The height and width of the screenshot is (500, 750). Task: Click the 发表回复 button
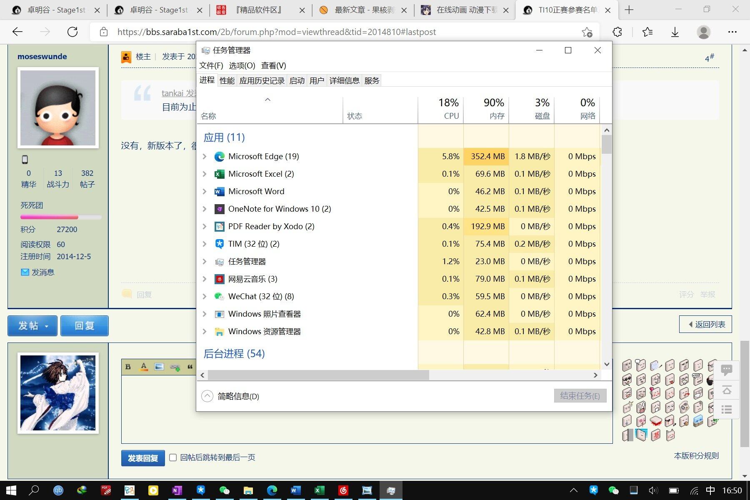[143, 458]
